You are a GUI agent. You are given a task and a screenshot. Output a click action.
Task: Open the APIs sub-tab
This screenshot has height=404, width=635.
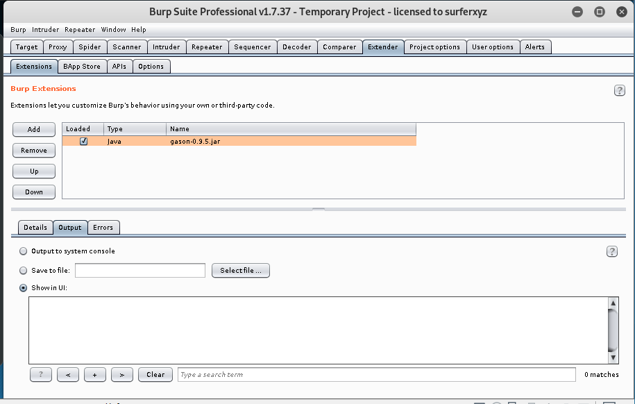point(119,67)
